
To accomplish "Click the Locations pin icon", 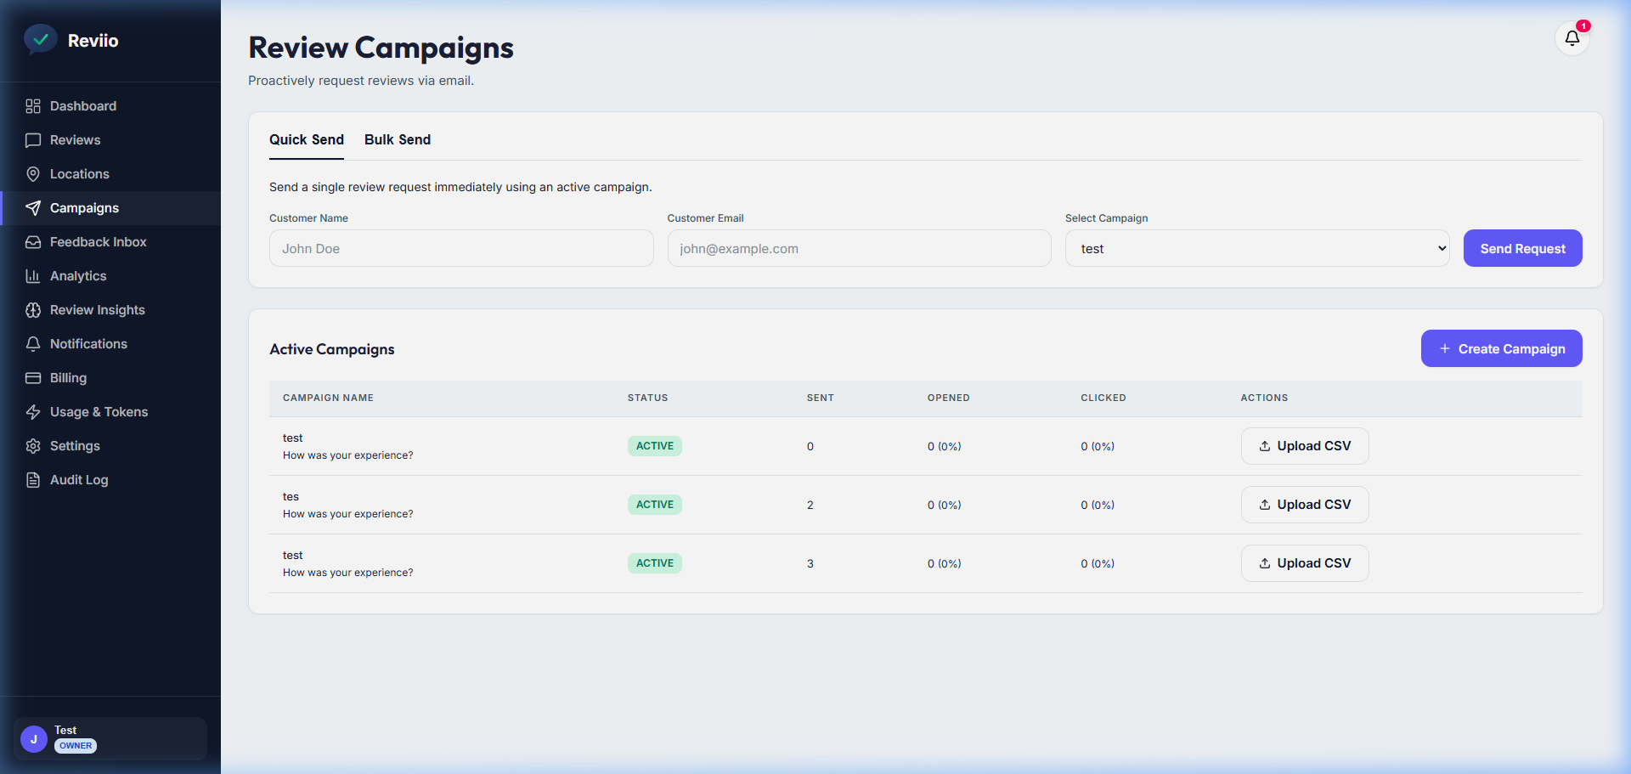I will (33, 174).
